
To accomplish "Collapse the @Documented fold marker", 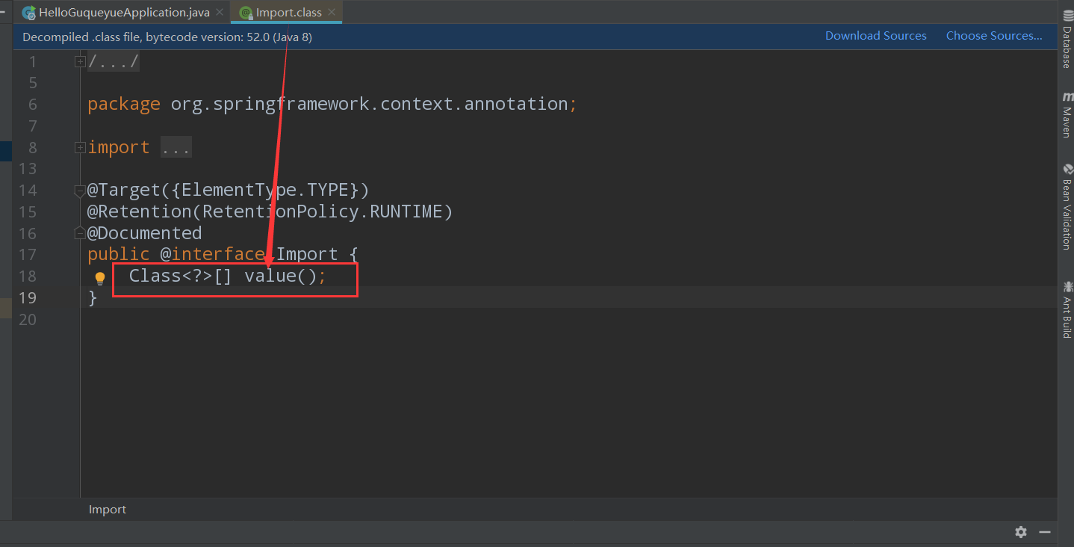I will (x=79, y=232).
